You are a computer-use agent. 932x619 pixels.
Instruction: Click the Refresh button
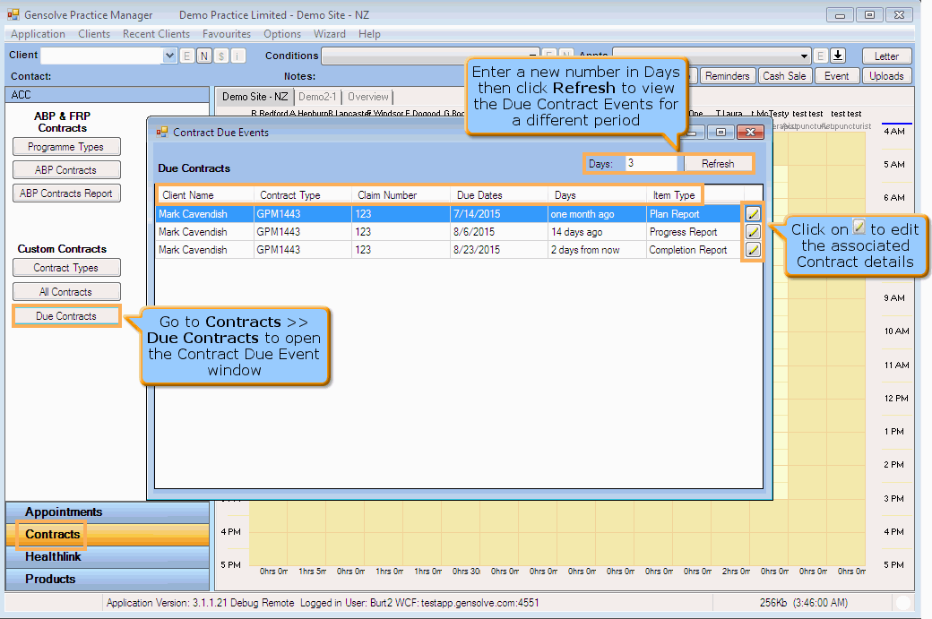[718, 163]
